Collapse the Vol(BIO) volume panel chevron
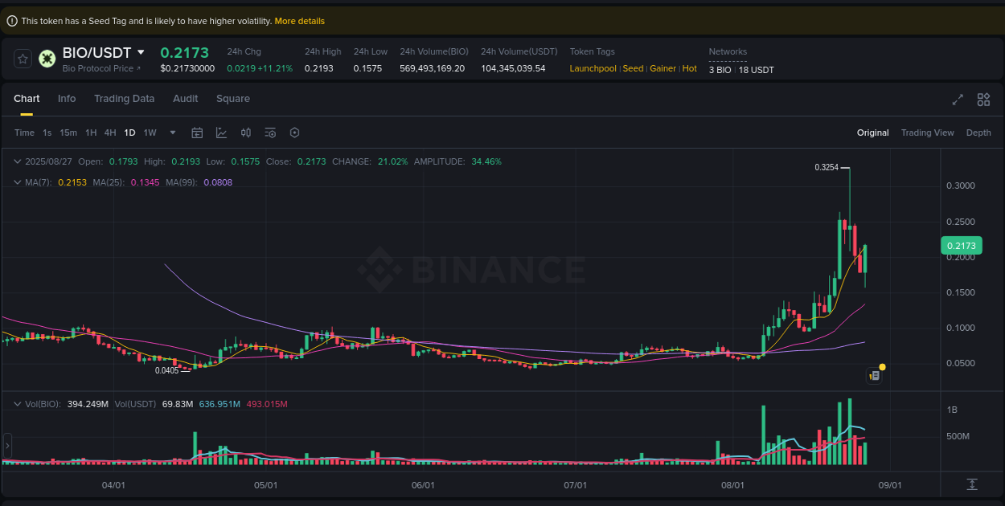The image size is (1005, 506). click(16, 404)
